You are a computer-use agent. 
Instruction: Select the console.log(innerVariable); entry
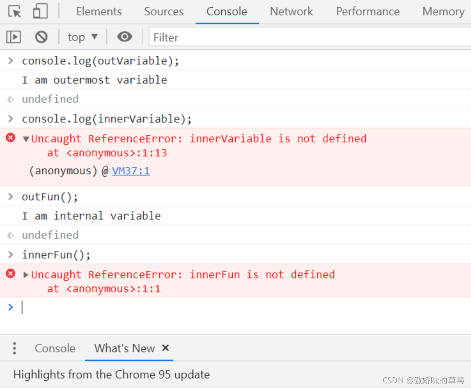point(107,119)
